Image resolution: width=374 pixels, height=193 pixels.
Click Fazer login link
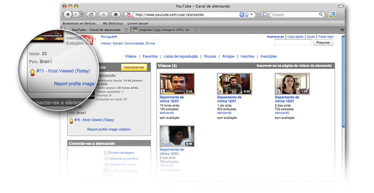coord(326,37)
